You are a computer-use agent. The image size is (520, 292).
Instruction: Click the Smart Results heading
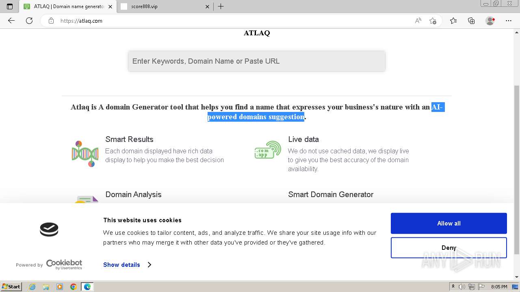click(x=129, y=139)
